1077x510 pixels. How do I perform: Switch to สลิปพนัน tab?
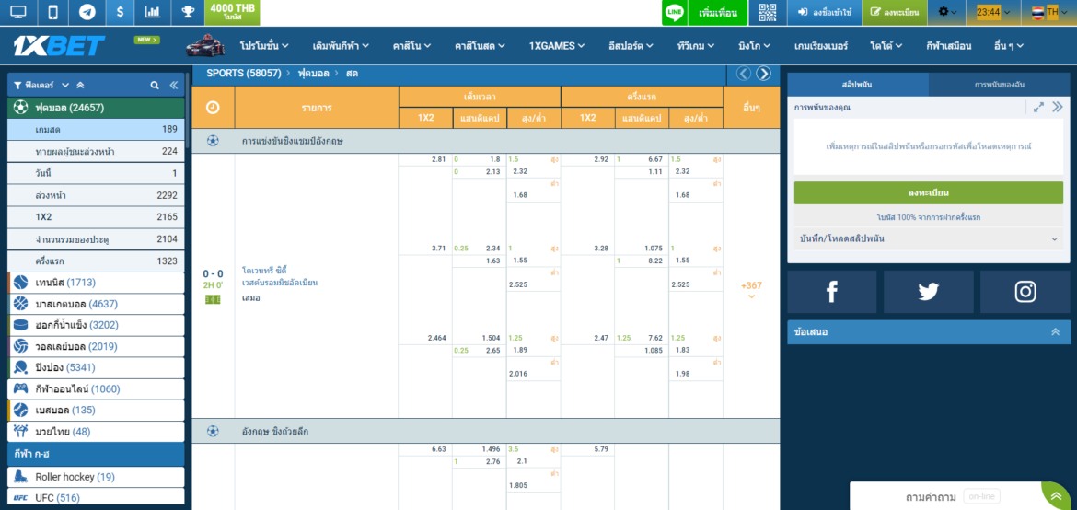tap(858, 85)
